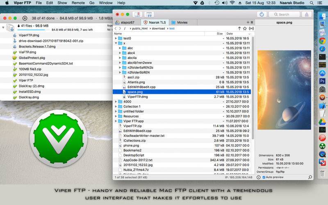Open the File menu
Viewport: 328px width, 205px height.
[39, 3]
